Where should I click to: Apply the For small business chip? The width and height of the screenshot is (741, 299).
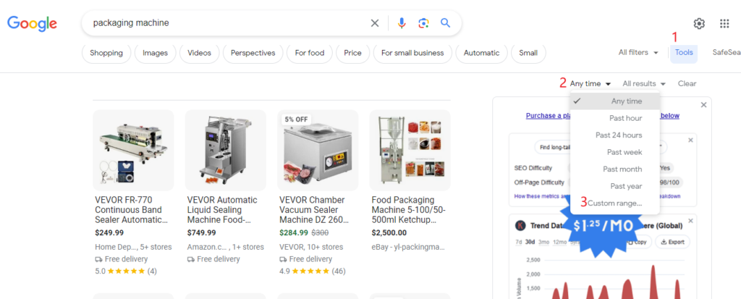[x=412, y=53]
